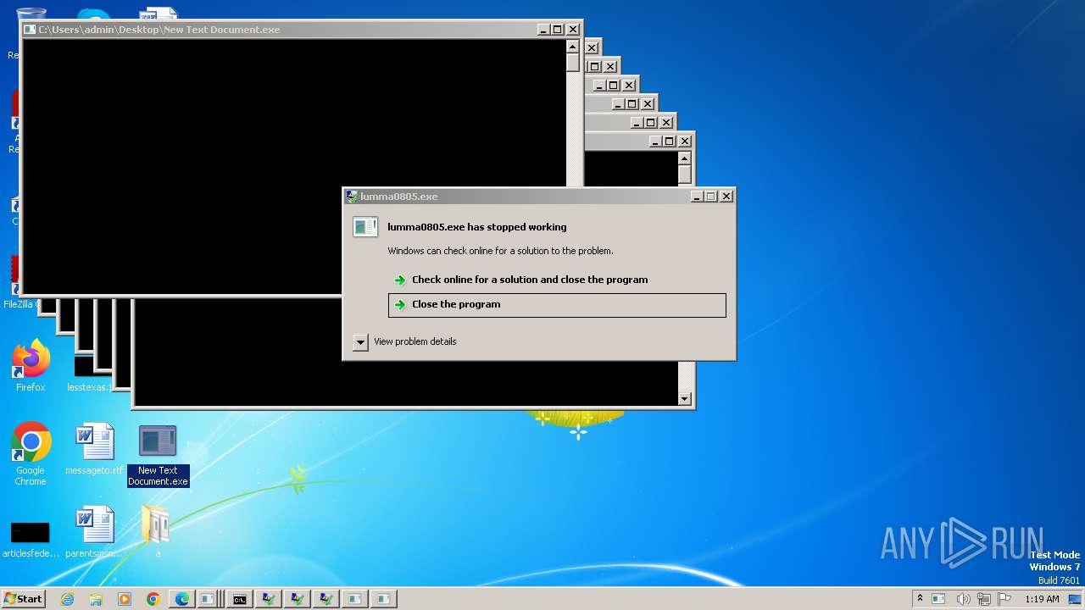Open Windows Explorer from taskbar

click(96, 599)
